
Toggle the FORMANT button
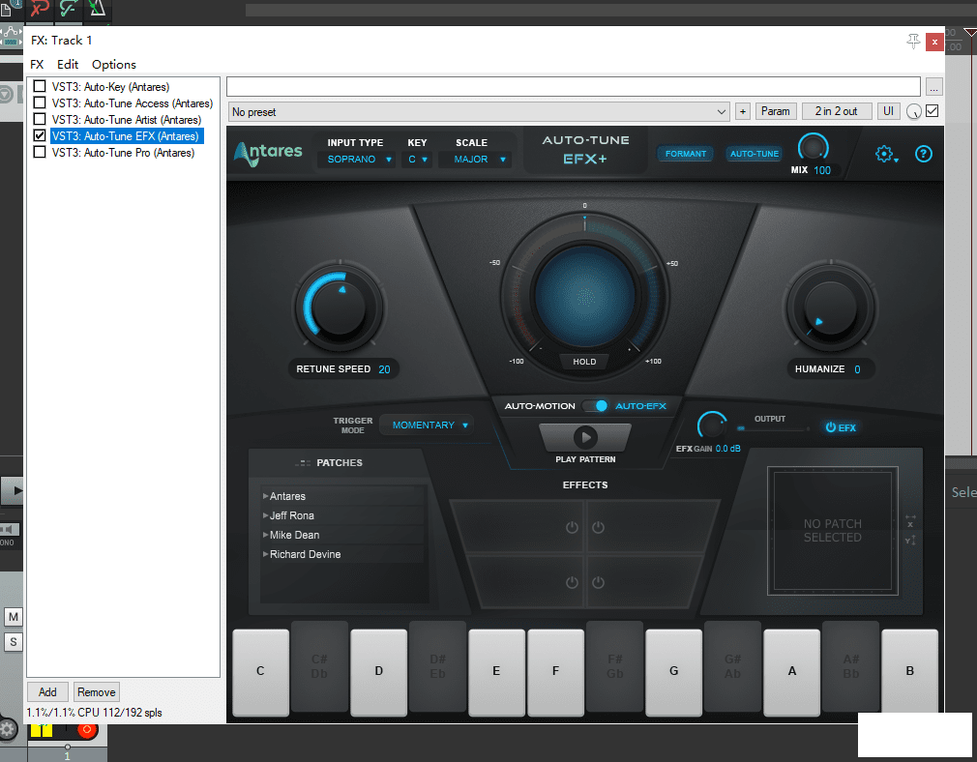[686, 154]
